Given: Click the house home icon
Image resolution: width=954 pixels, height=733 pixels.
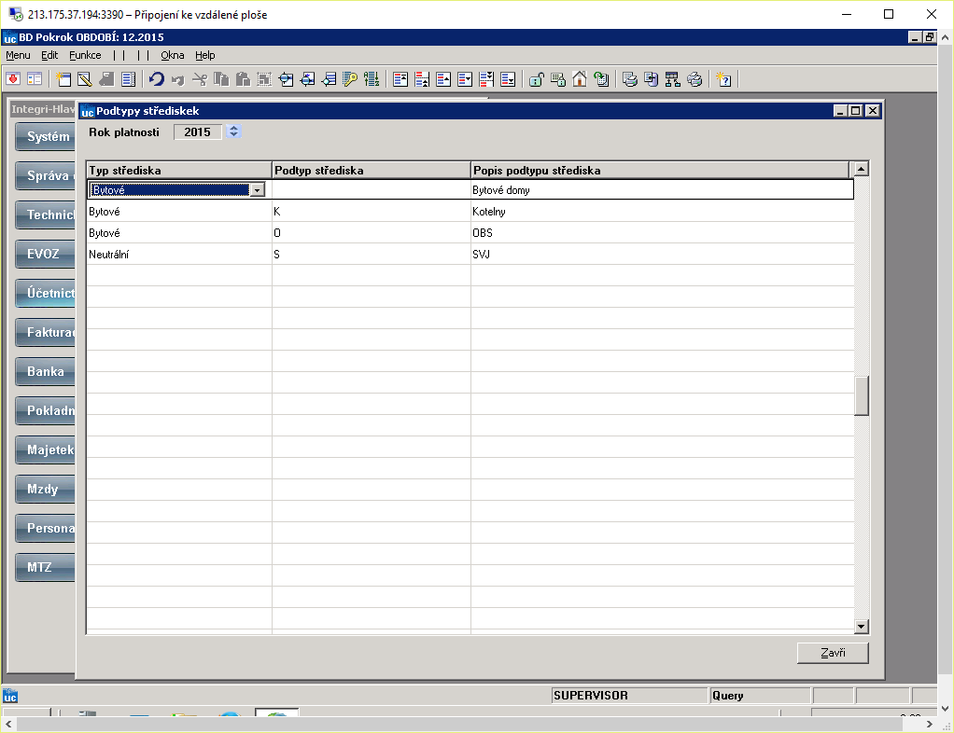Looking at the screenshot, I should point(579,79).
